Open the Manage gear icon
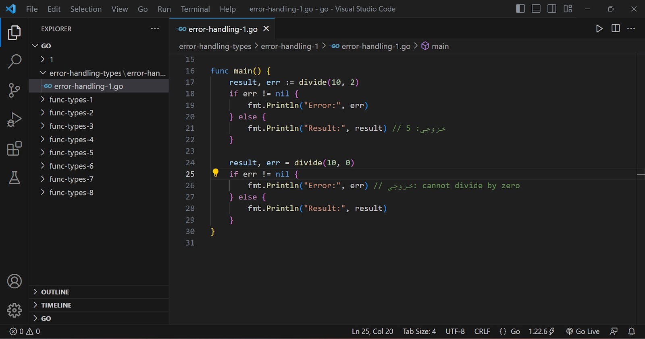 (x=14, y=310)
